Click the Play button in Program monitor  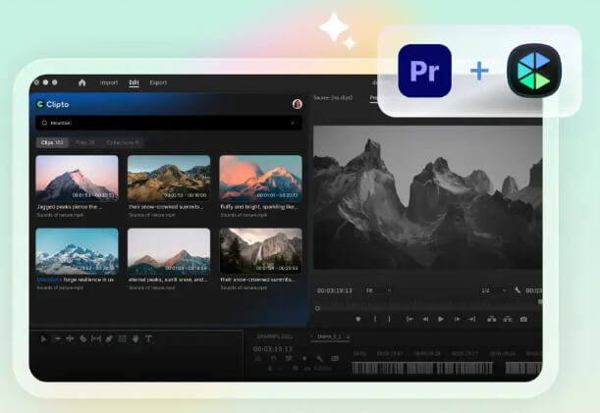(441, 319)
